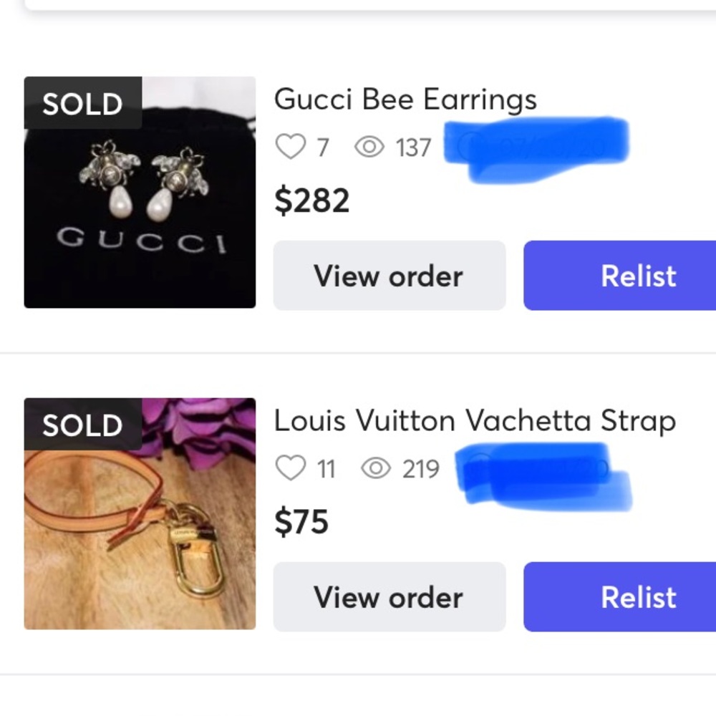Tap the SOLD badge on Gucci listing
716x716 pixels.
82,103
